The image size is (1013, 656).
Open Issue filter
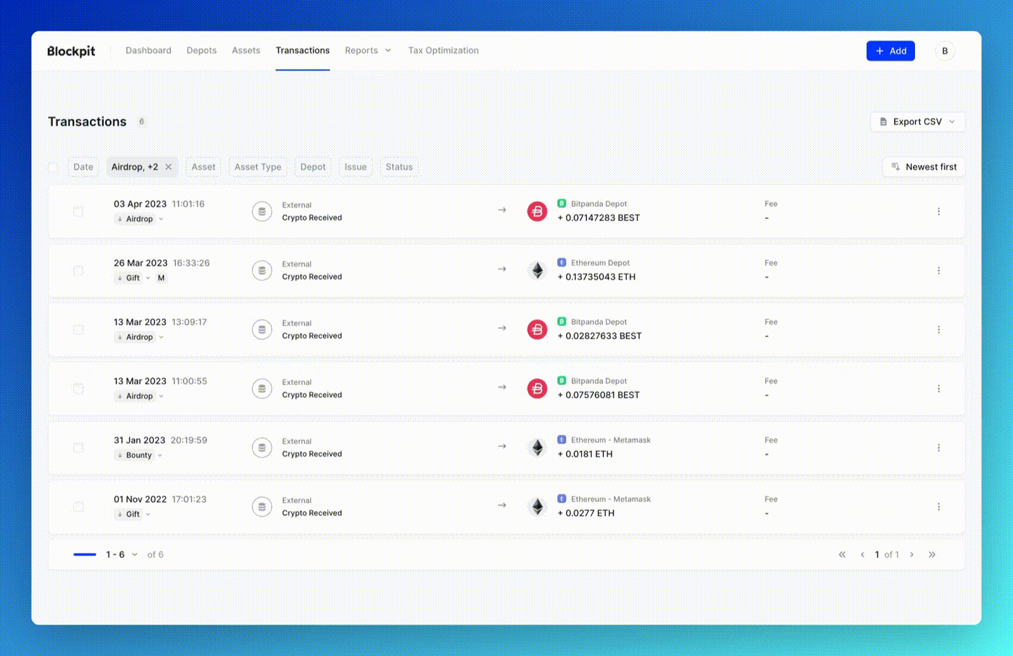click(x=355, y=167)
